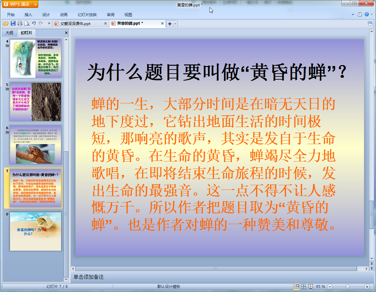The height and width of the screenshot is (292, 376).
Task: Open the 插入 menu tab
Action: [28, 15]
